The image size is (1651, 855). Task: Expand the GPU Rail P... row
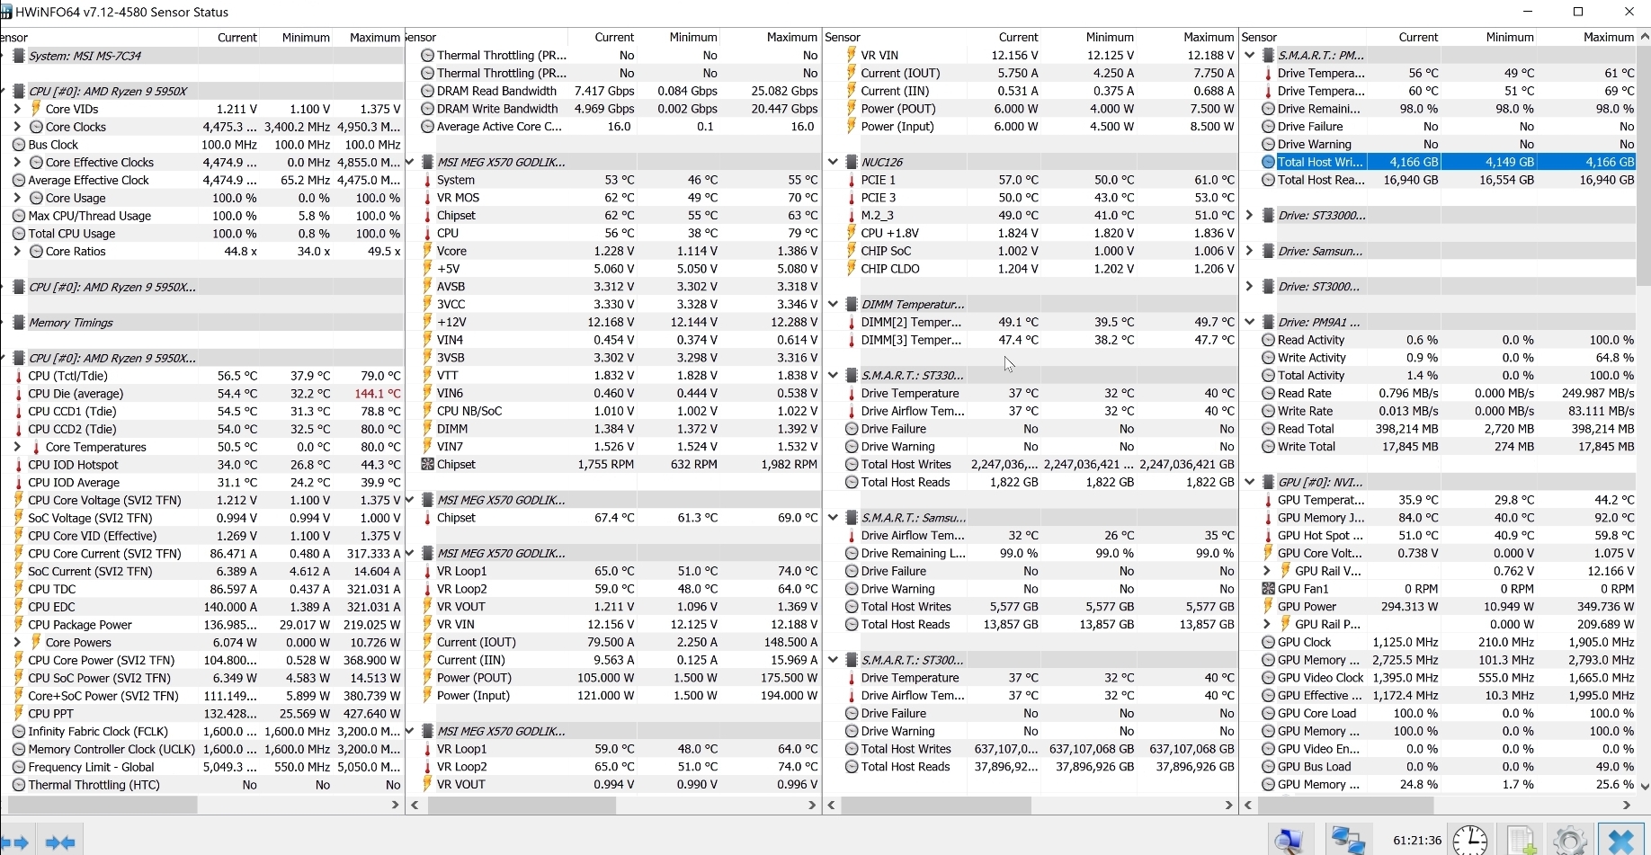click(x=1267, y=625)
